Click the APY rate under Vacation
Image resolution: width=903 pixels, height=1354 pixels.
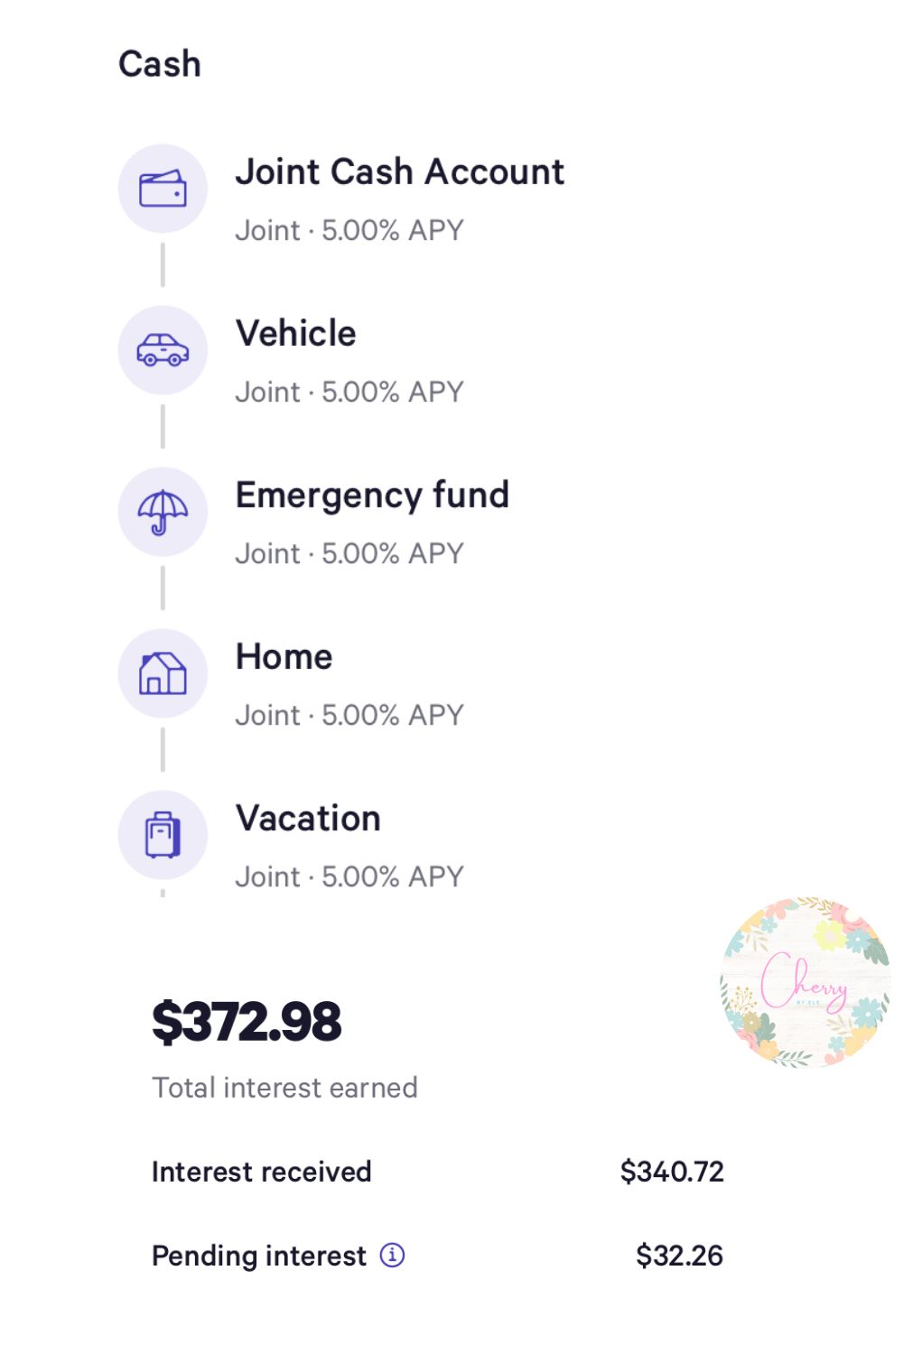pyautogui.click(x=392, y=876)
